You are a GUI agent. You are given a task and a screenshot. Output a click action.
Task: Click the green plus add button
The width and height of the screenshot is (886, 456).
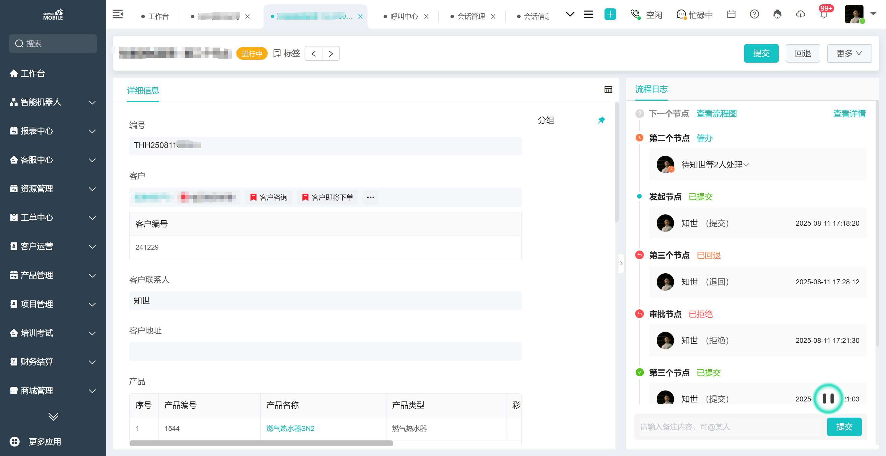(x=610, y=14)
